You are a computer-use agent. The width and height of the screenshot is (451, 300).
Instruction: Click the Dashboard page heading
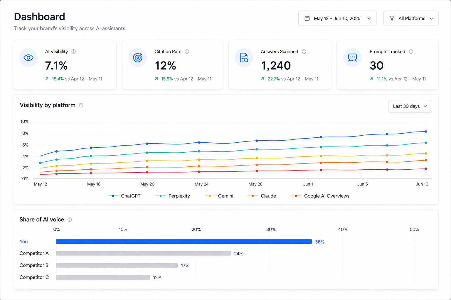[x=40, y=17]
